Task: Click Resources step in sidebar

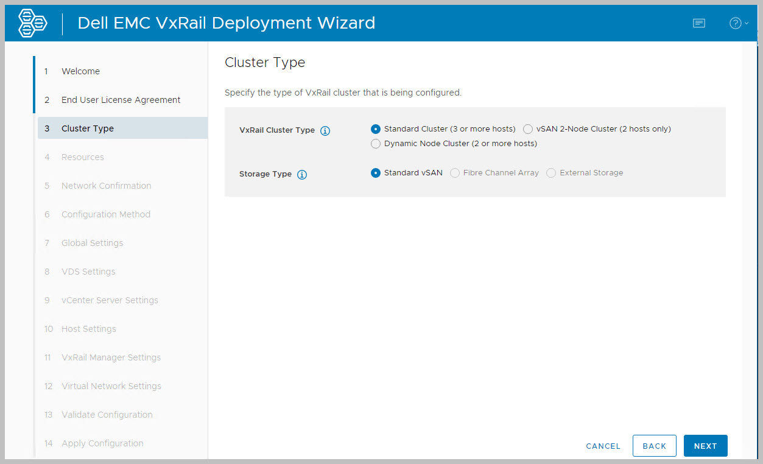Action: 83,157
